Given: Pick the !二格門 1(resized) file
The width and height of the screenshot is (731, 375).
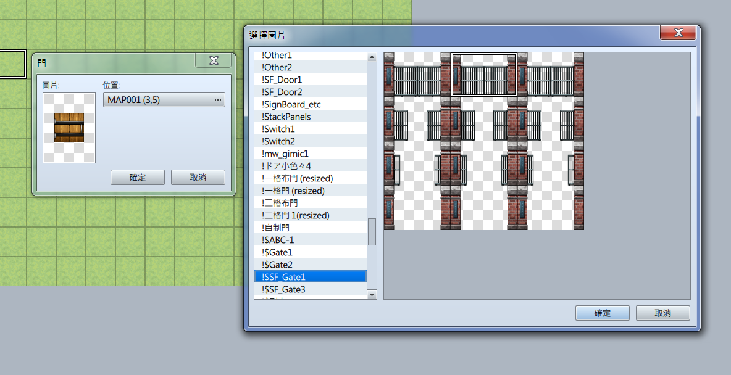Looking at the screenshot, I should 311,215.
